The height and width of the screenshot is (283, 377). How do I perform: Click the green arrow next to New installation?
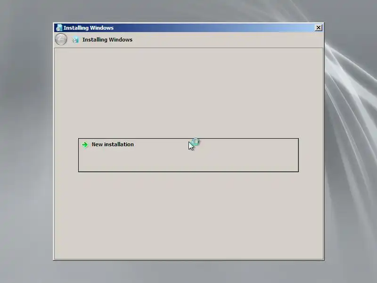[85, 145]
